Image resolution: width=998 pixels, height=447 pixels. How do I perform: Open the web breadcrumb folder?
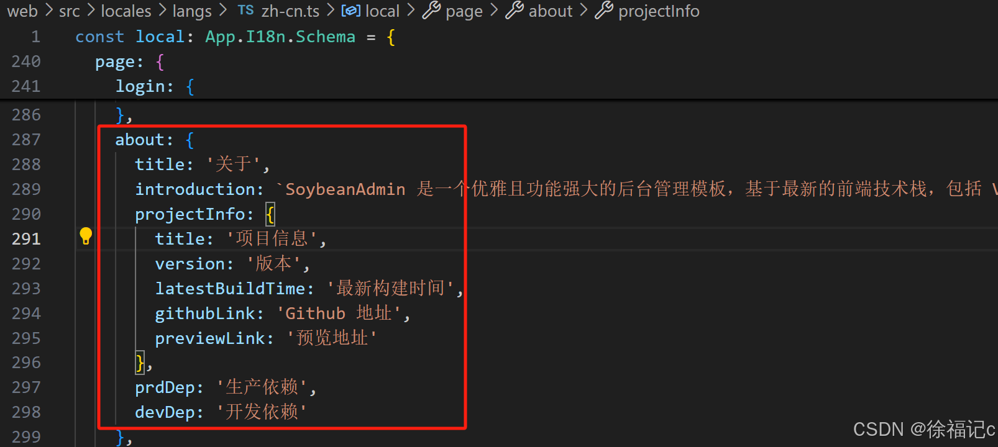click(22, 11)
